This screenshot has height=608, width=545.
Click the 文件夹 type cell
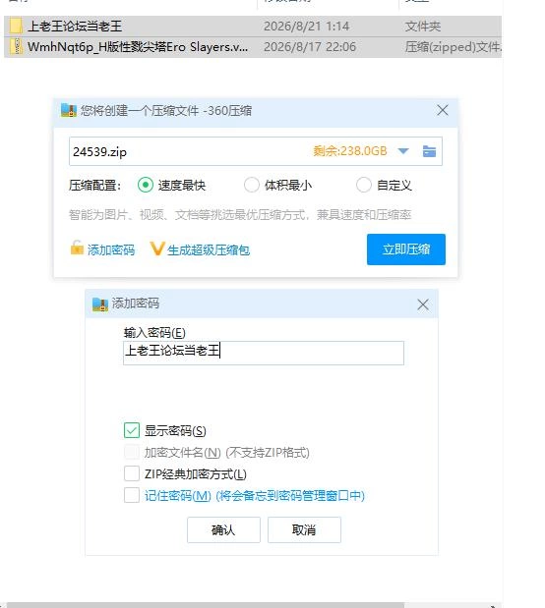tap(423, 26)
